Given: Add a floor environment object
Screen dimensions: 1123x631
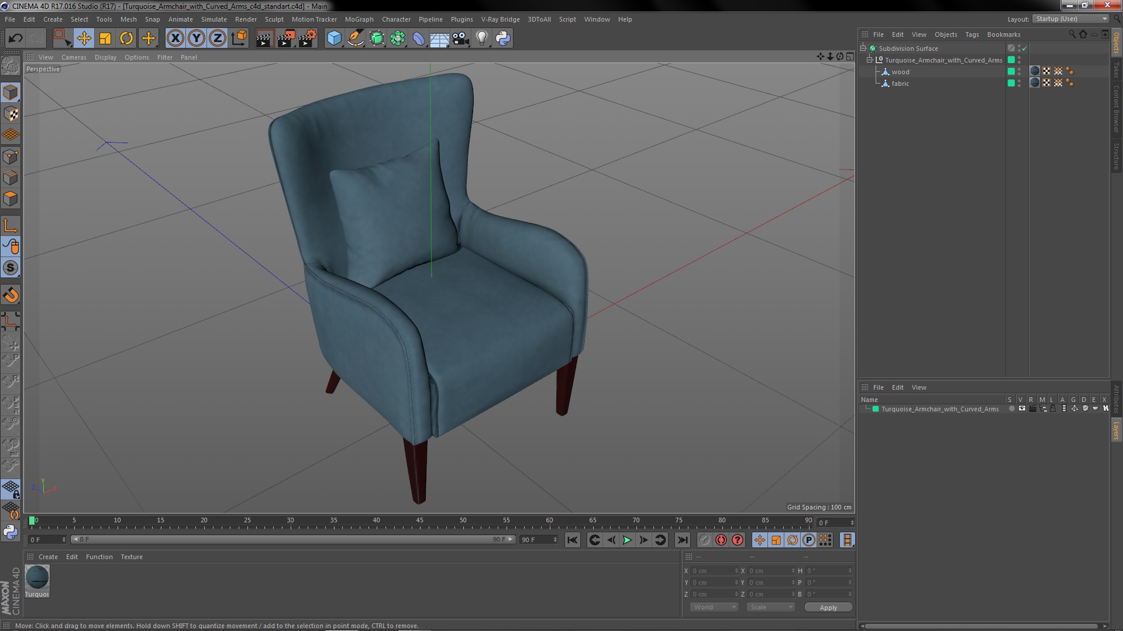Looking at the screenshot, I should (x=440, y=39).
